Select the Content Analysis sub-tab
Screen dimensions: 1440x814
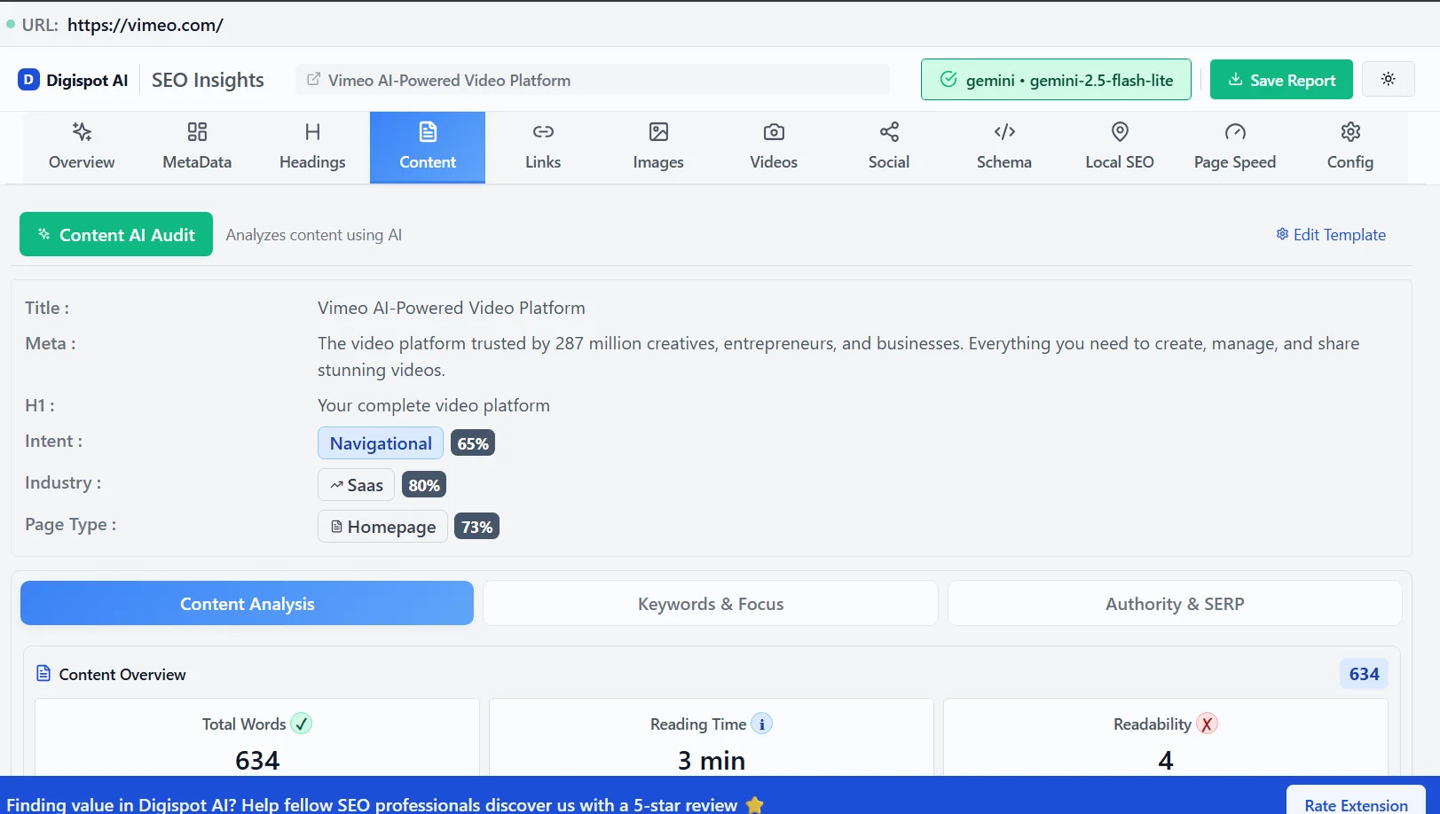[247, 603]
